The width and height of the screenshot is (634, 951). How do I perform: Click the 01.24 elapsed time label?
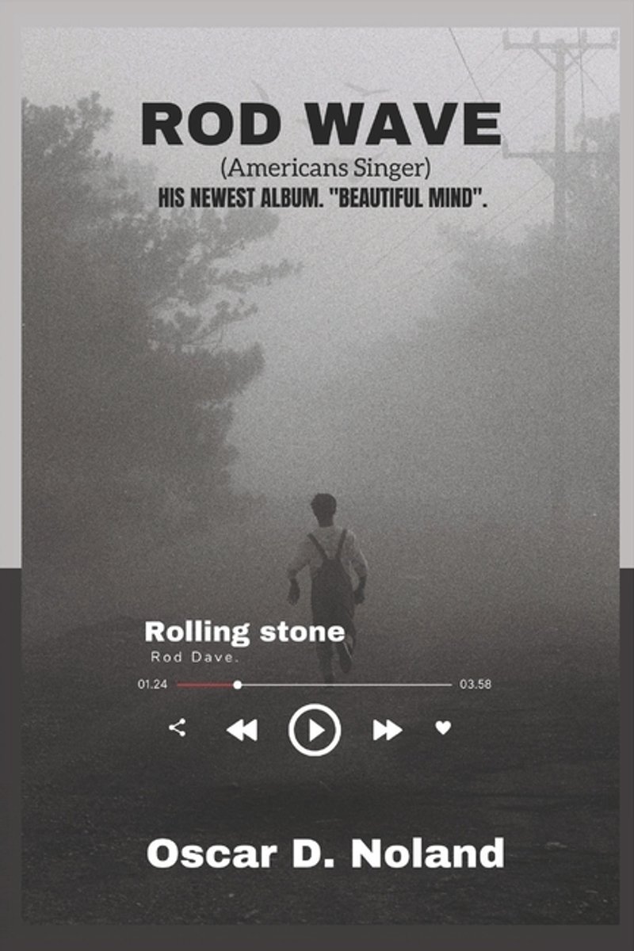coord(152,685)
